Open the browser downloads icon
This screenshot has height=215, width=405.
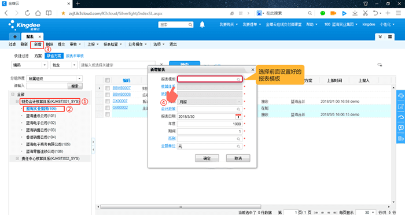(355, 13)
